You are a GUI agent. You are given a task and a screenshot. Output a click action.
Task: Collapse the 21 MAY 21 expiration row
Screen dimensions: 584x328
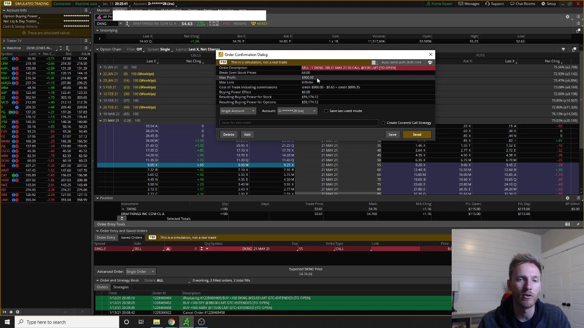[x=100, y=121]
